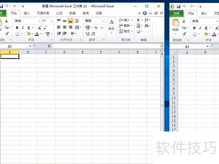
Task: Pick font color swatch in right window
Action: point(214,34)
